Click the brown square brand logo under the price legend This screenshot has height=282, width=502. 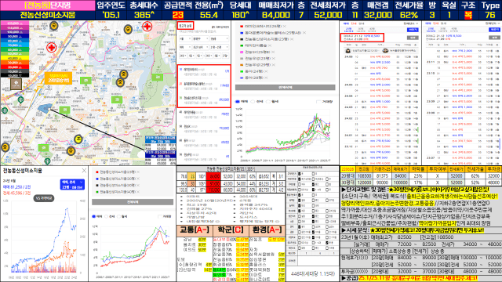(x=16, y=84)
